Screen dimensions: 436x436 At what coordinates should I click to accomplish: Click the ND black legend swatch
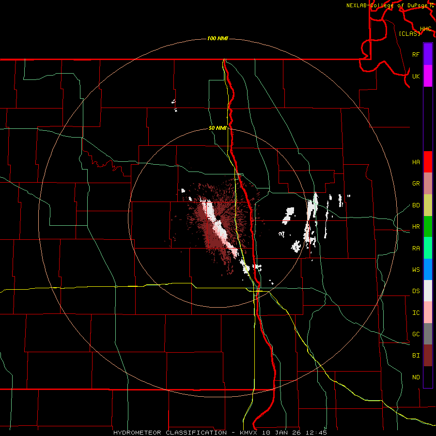428,377
